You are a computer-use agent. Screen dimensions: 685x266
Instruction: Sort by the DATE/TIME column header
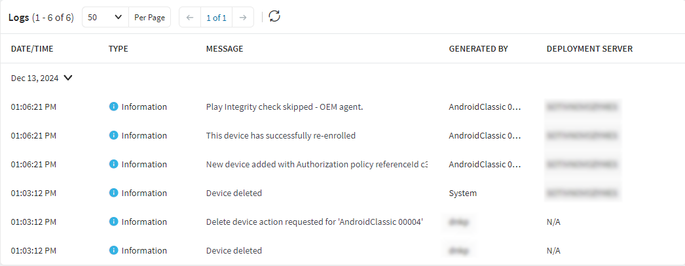tap(32, 49)
